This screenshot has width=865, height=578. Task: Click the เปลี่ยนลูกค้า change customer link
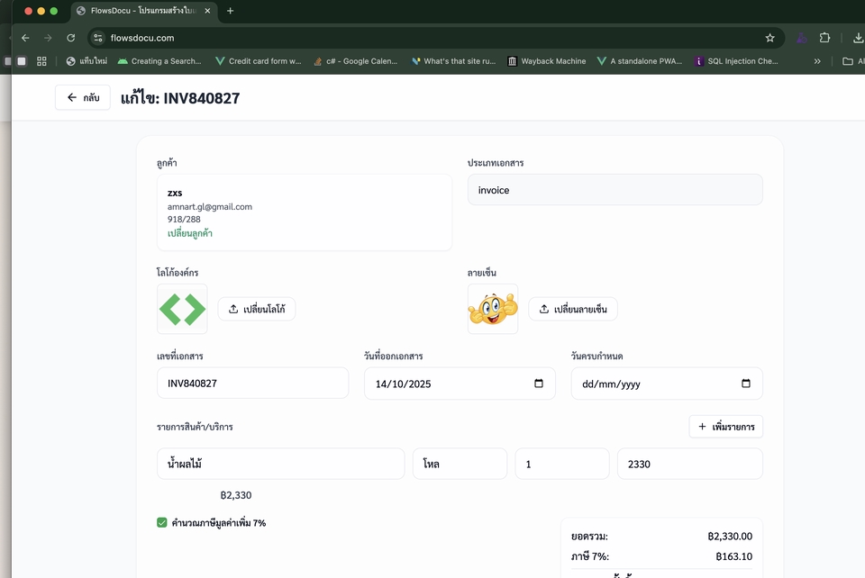coord(190,233)
